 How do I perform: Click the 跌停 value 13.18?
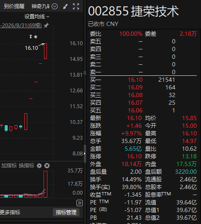tap(189, 156)
